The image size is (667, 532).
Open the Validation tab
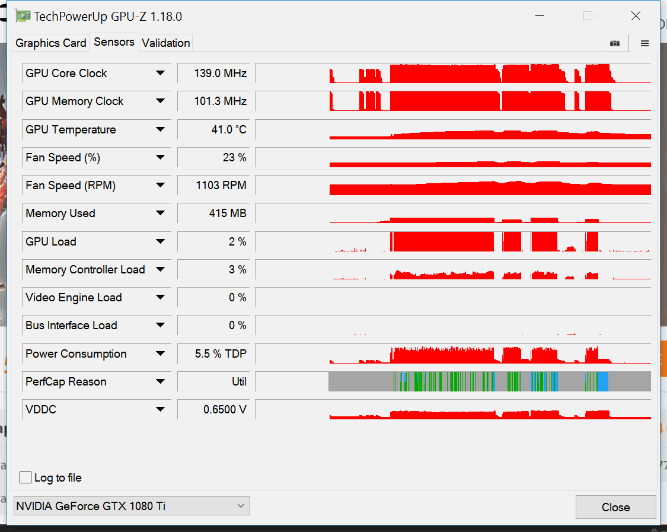[x=166, y=43]
